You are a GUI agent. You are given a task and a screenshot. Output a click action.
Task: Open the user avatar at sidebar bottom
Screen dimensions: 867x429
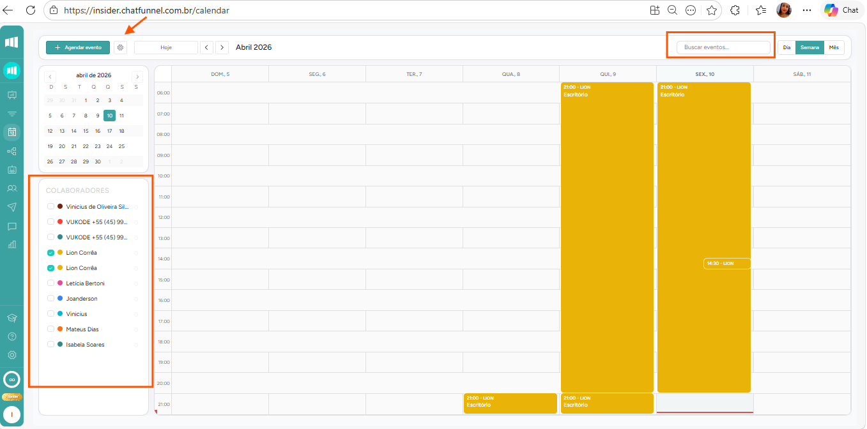[12, 414]
